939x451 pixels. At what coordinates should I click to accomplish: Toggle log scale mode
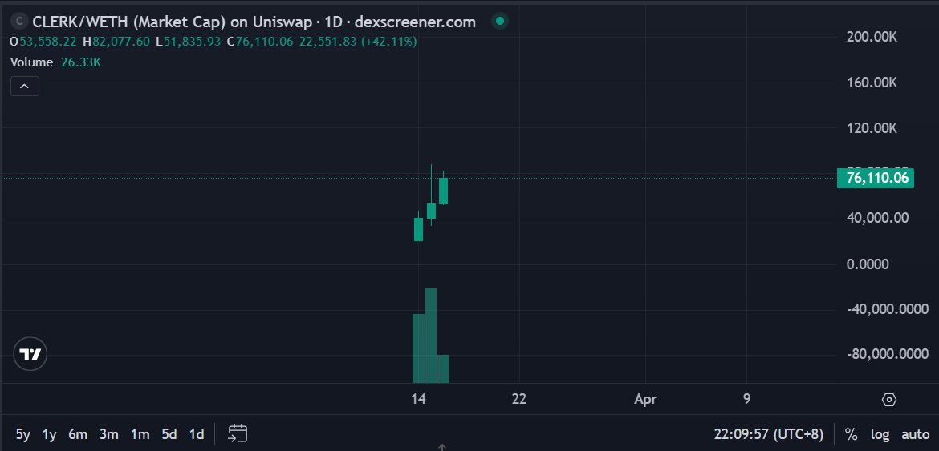(x=880, y=434)
